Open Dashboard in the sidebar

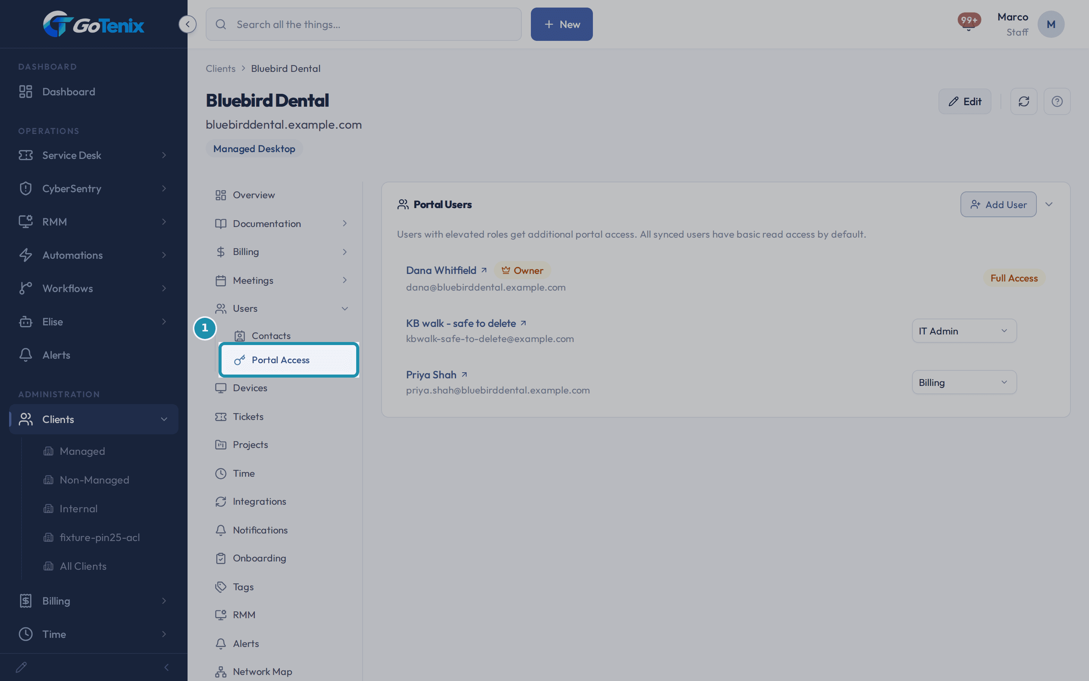[x=94, y=92]
